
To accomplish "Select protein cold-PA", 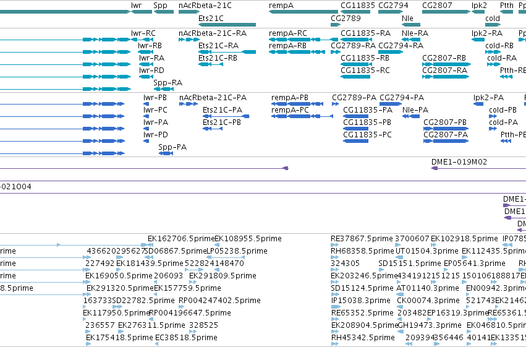I will [x=503, y=122].
